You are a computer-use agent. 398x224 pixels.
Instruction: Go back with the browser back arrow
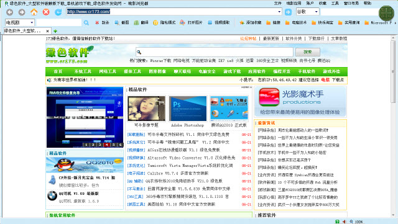point(10,12)
